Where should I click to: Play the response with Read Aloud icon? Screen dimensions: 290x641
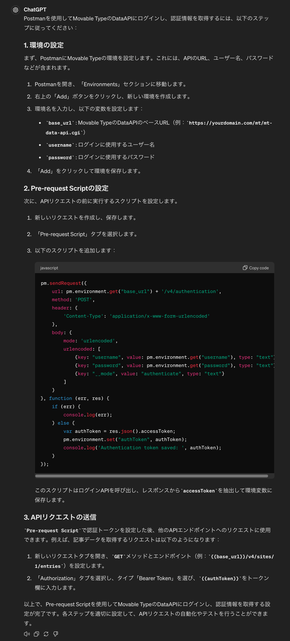(x=27, y=634)
